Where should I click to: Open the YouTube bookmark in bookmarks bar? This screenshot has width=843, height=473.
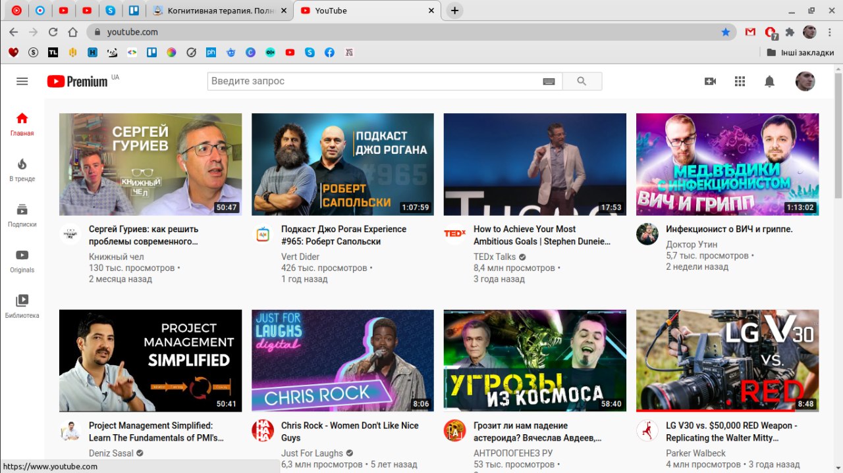click(290, 52)
